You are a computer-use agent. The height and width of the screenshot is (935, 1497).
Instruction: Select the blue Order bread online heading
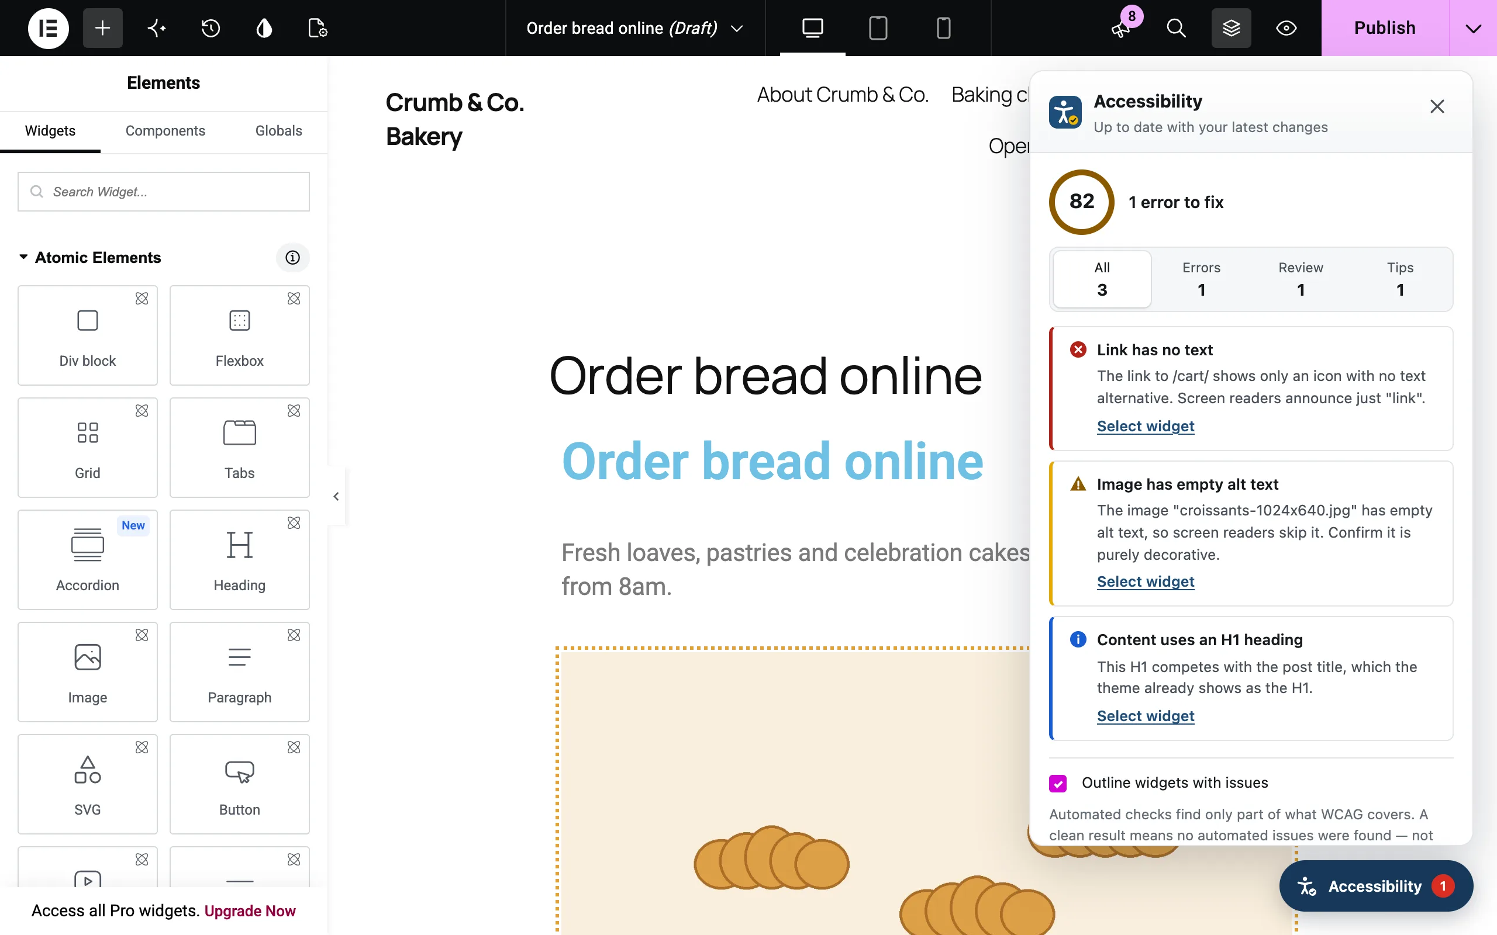(x=772, y=461)
